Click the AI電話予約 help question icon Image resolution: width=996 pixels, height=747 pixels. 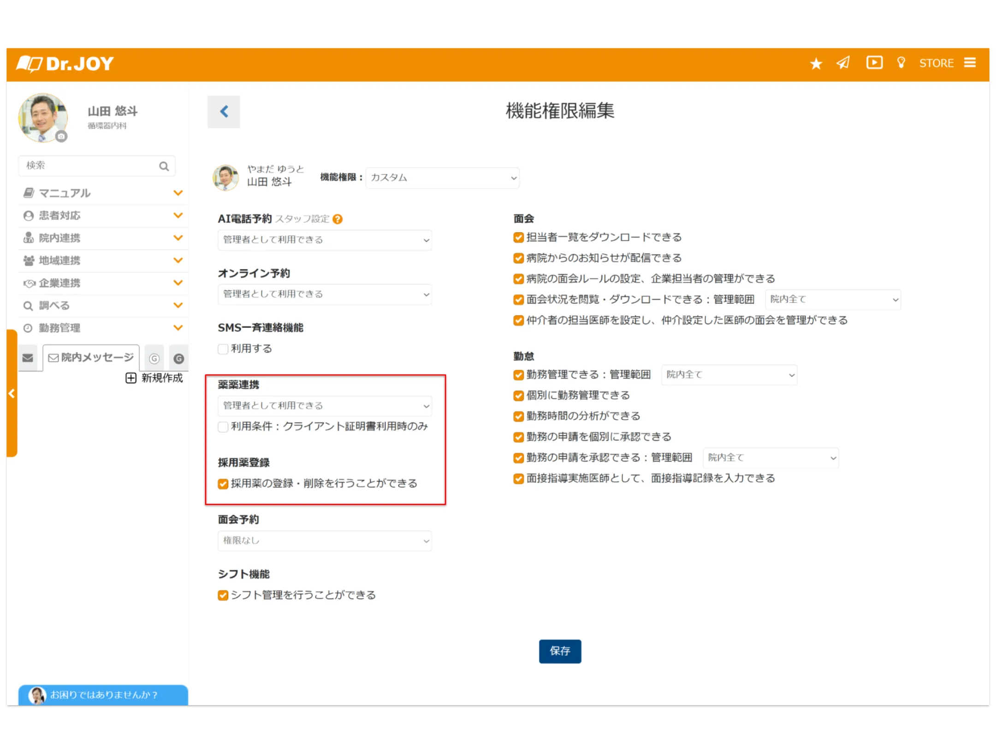tap(338, 219)
